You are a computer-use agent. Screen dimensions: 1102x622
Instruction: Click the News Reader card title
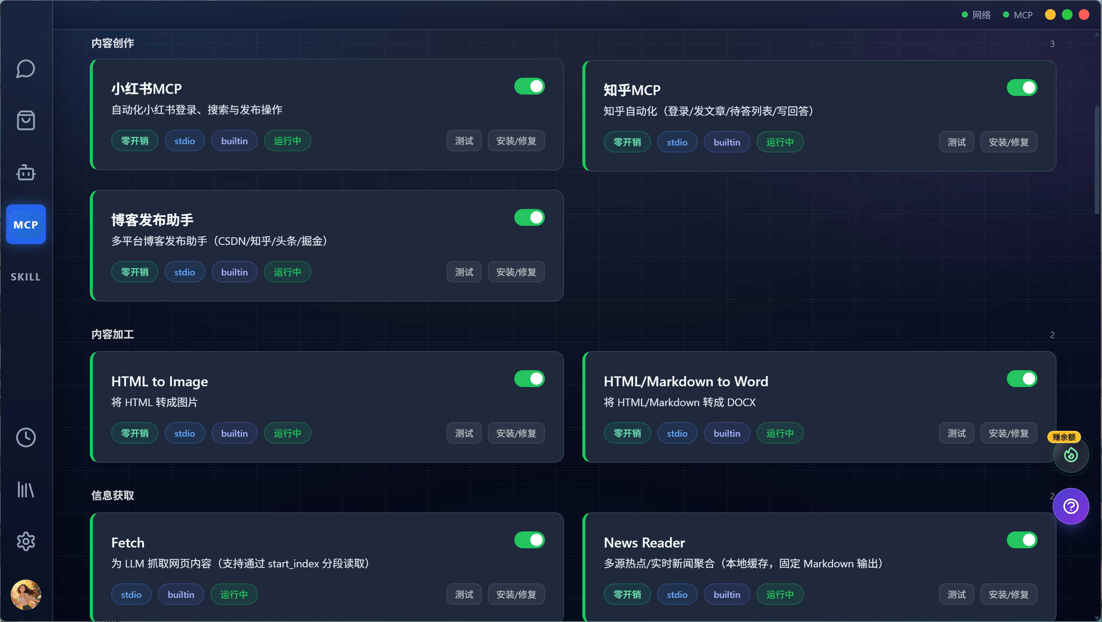coord(644,543)
